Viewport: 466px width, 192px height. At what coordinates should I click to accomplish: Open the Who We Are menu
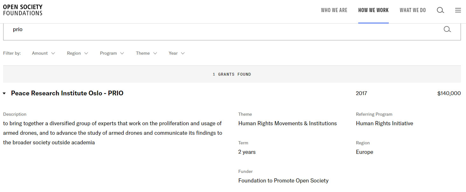click(x=334, y=10)
